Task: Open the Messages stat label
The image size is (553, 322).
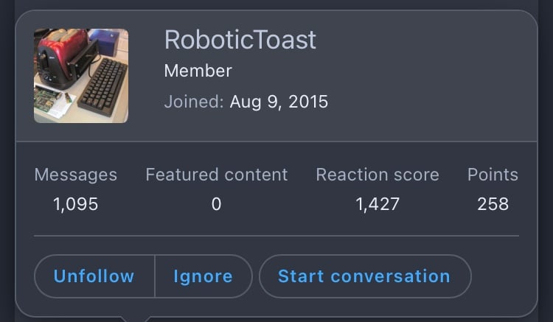Action: point(76,175)
